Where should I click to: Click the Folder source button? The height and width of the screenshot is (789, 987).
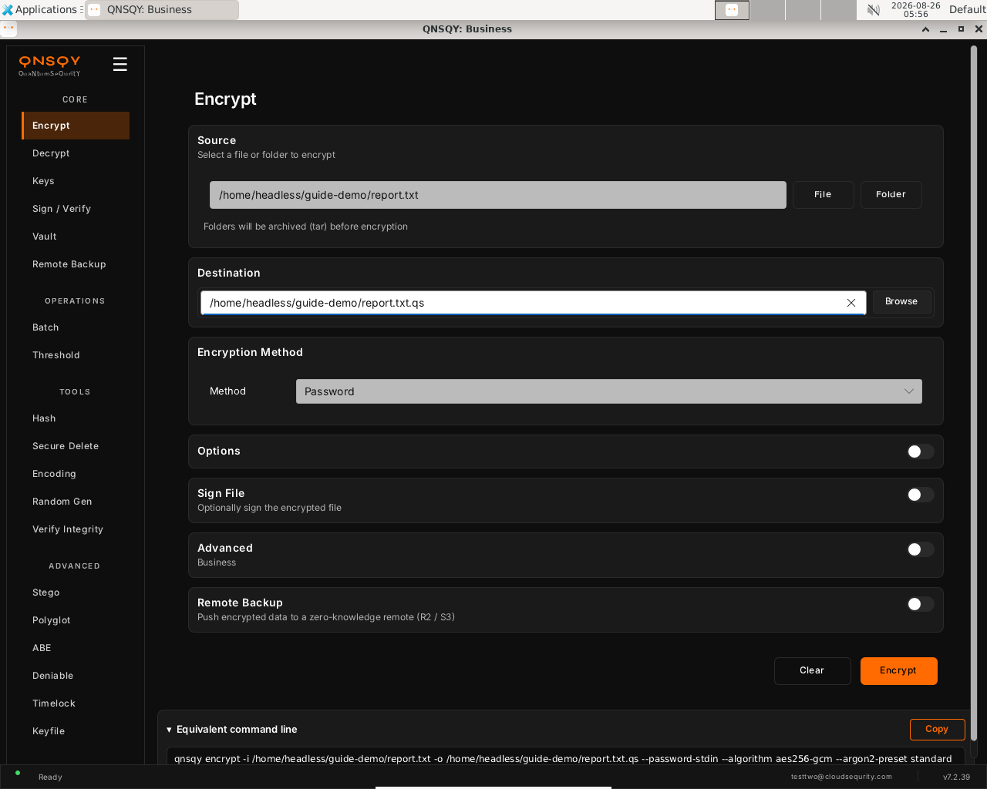891,195
